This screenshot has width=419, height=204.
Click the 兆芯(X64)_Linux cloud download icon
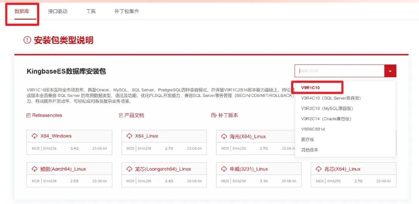[319, 169]
